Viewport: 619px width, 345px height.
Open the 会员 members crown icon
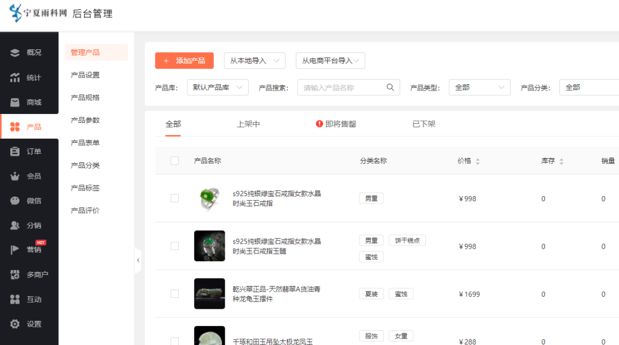click(x=14, y=176)
